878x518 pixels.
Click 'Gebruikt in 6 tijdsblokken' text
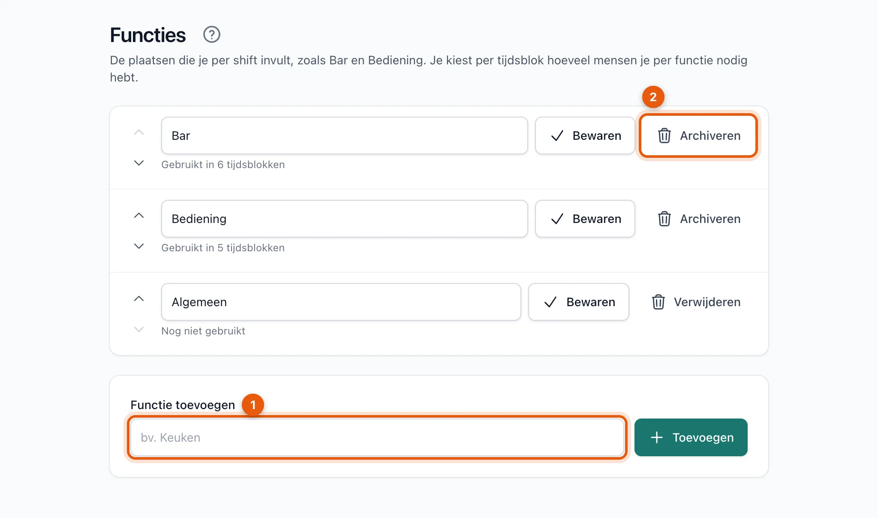click(x=223, y=165)
